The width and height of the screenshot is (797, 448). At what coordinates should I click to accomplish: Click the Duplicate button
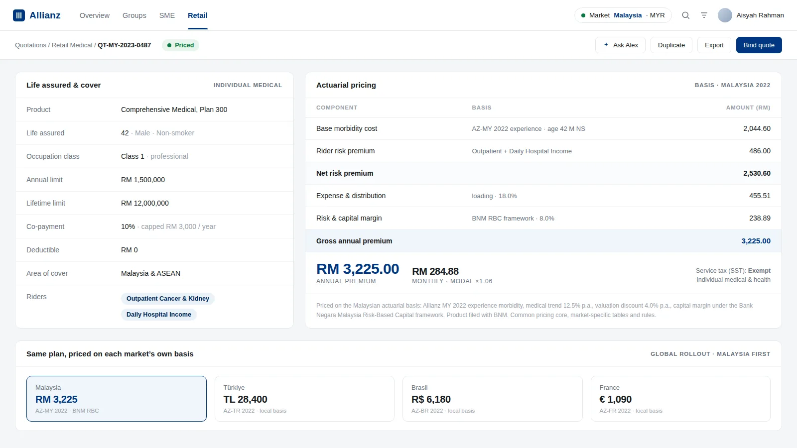[x=671, y=45]
